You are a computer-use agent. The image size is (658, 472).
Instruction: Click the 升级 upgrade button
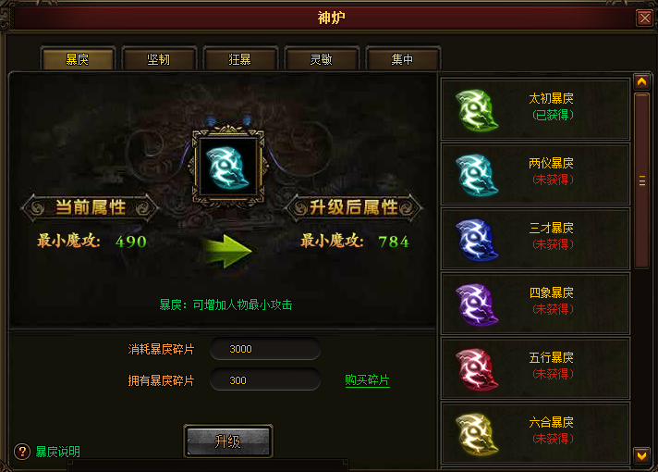coord(228,441)
